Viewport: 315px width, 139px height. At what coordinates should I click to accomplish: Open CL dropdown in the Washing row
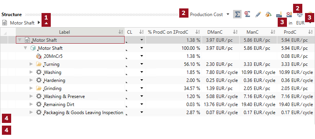[x=142, y=72]
